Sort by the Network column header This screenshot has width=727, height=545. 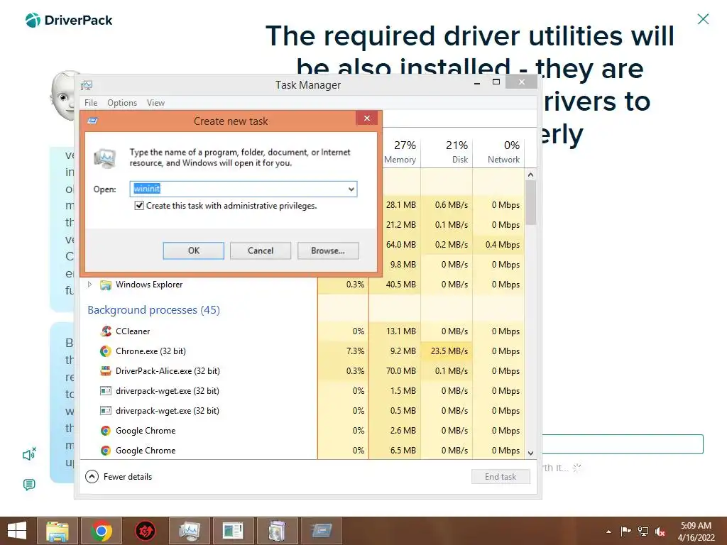point(498,152)
